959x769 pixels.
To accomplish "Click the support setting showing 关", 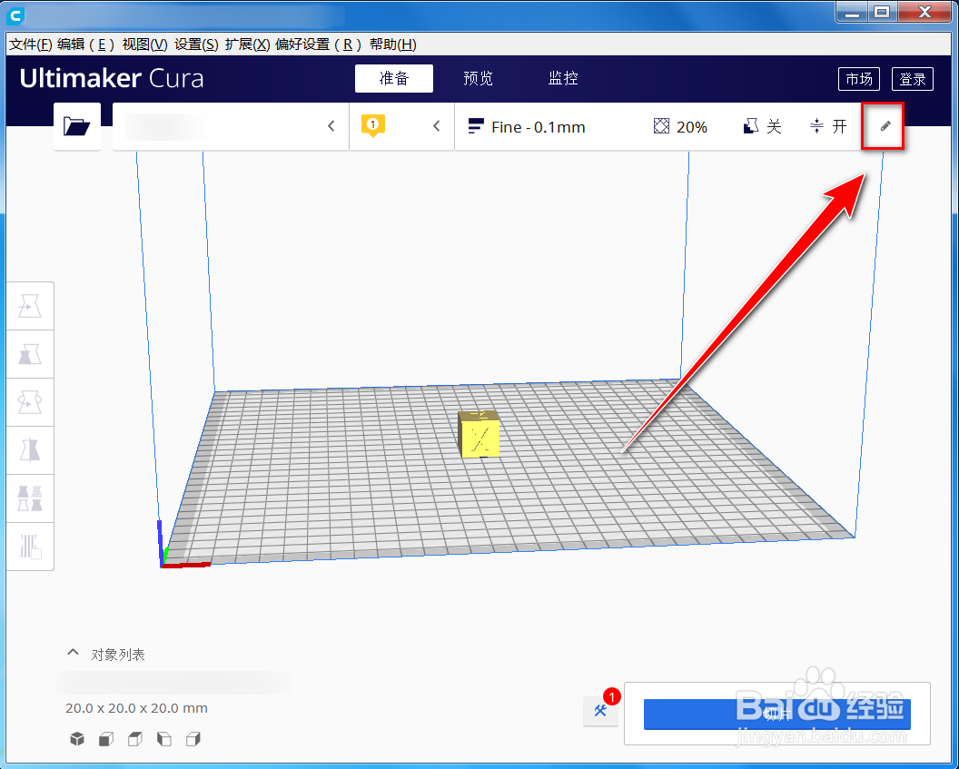I will 762,126.
